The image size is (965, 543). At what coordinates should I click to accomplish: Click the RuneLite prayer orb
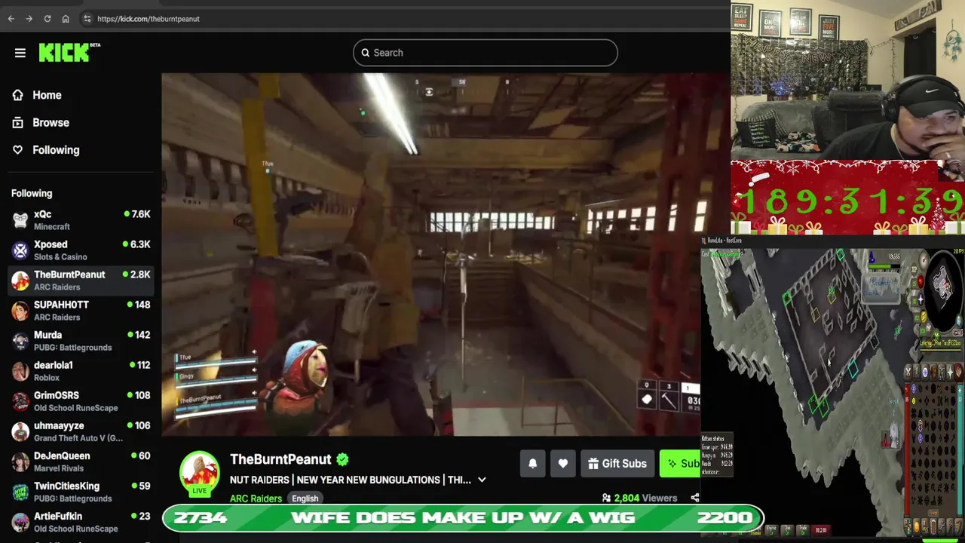(921, 299)
